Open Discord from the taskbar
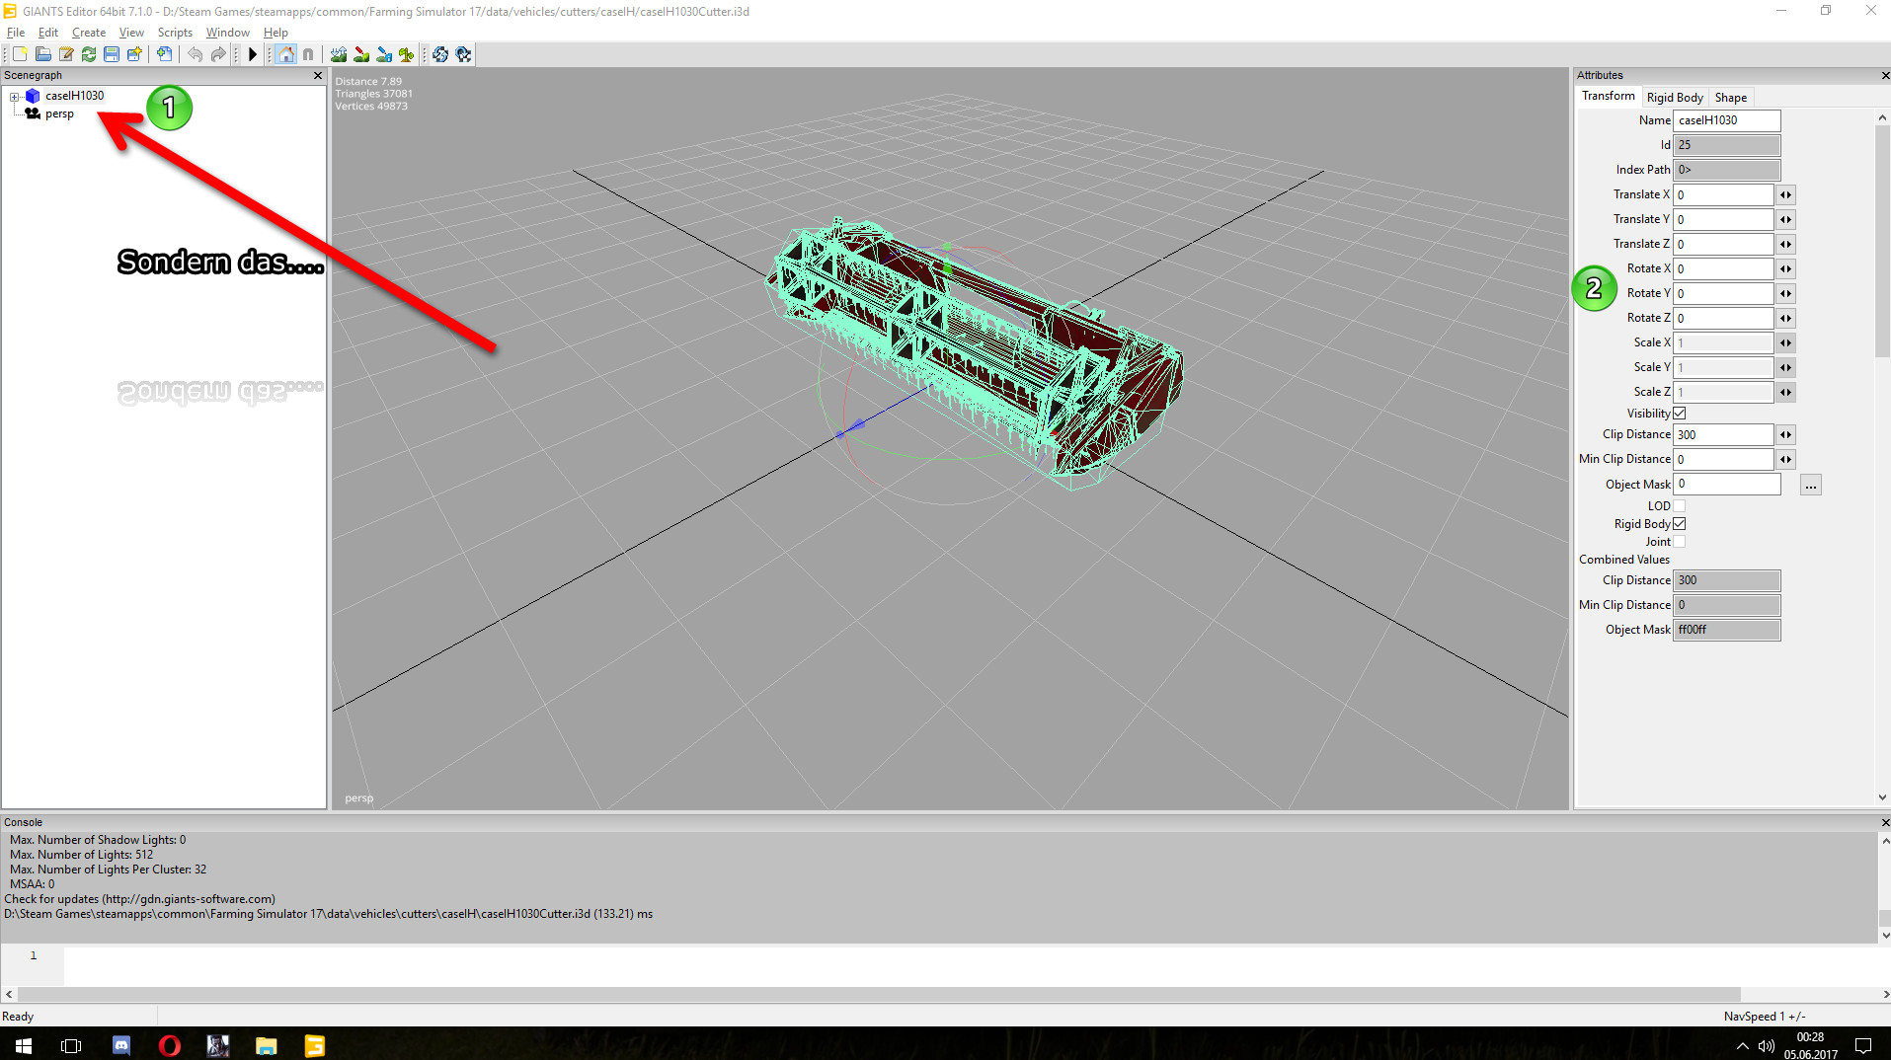 121,1045
